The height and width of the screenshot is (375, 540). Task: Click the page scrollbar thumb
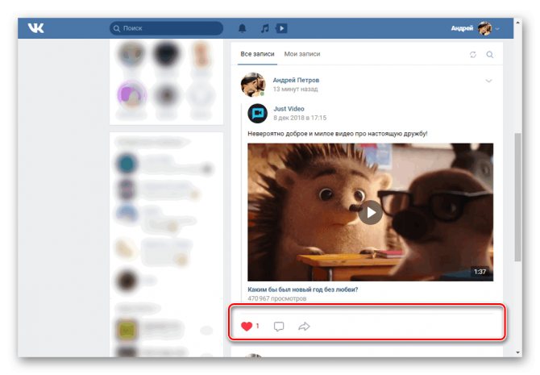pos(517,197)
